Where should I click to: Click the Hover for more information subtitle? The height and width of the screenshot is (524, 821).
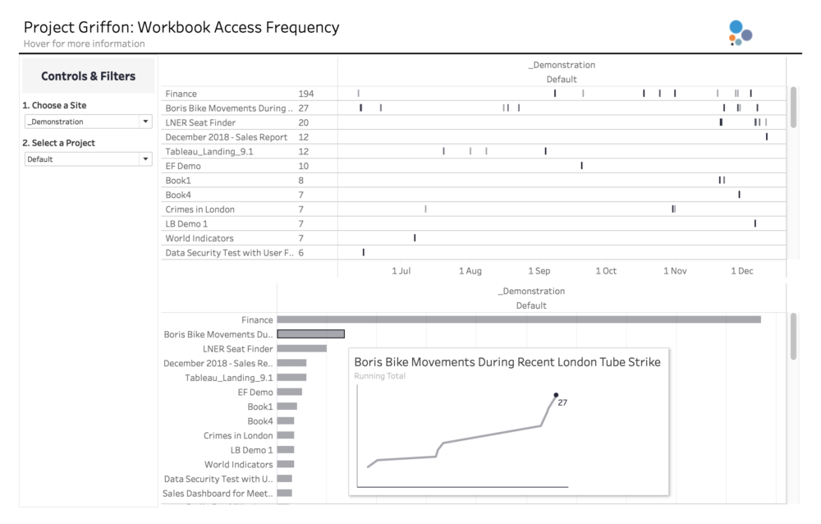point(85,44)
